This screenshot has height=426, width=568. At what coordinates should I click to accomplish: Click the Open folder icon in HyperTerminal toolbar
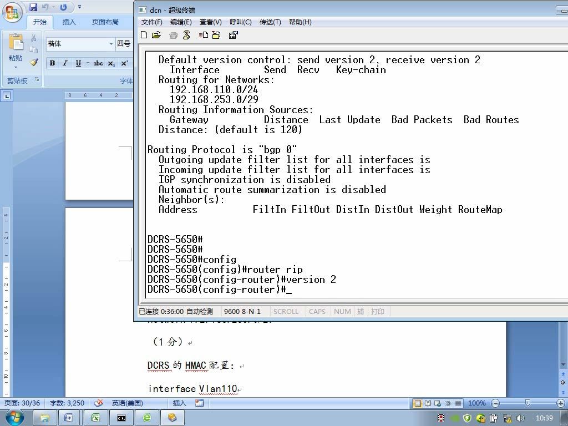pyautogui.click(x=156, y=35)
